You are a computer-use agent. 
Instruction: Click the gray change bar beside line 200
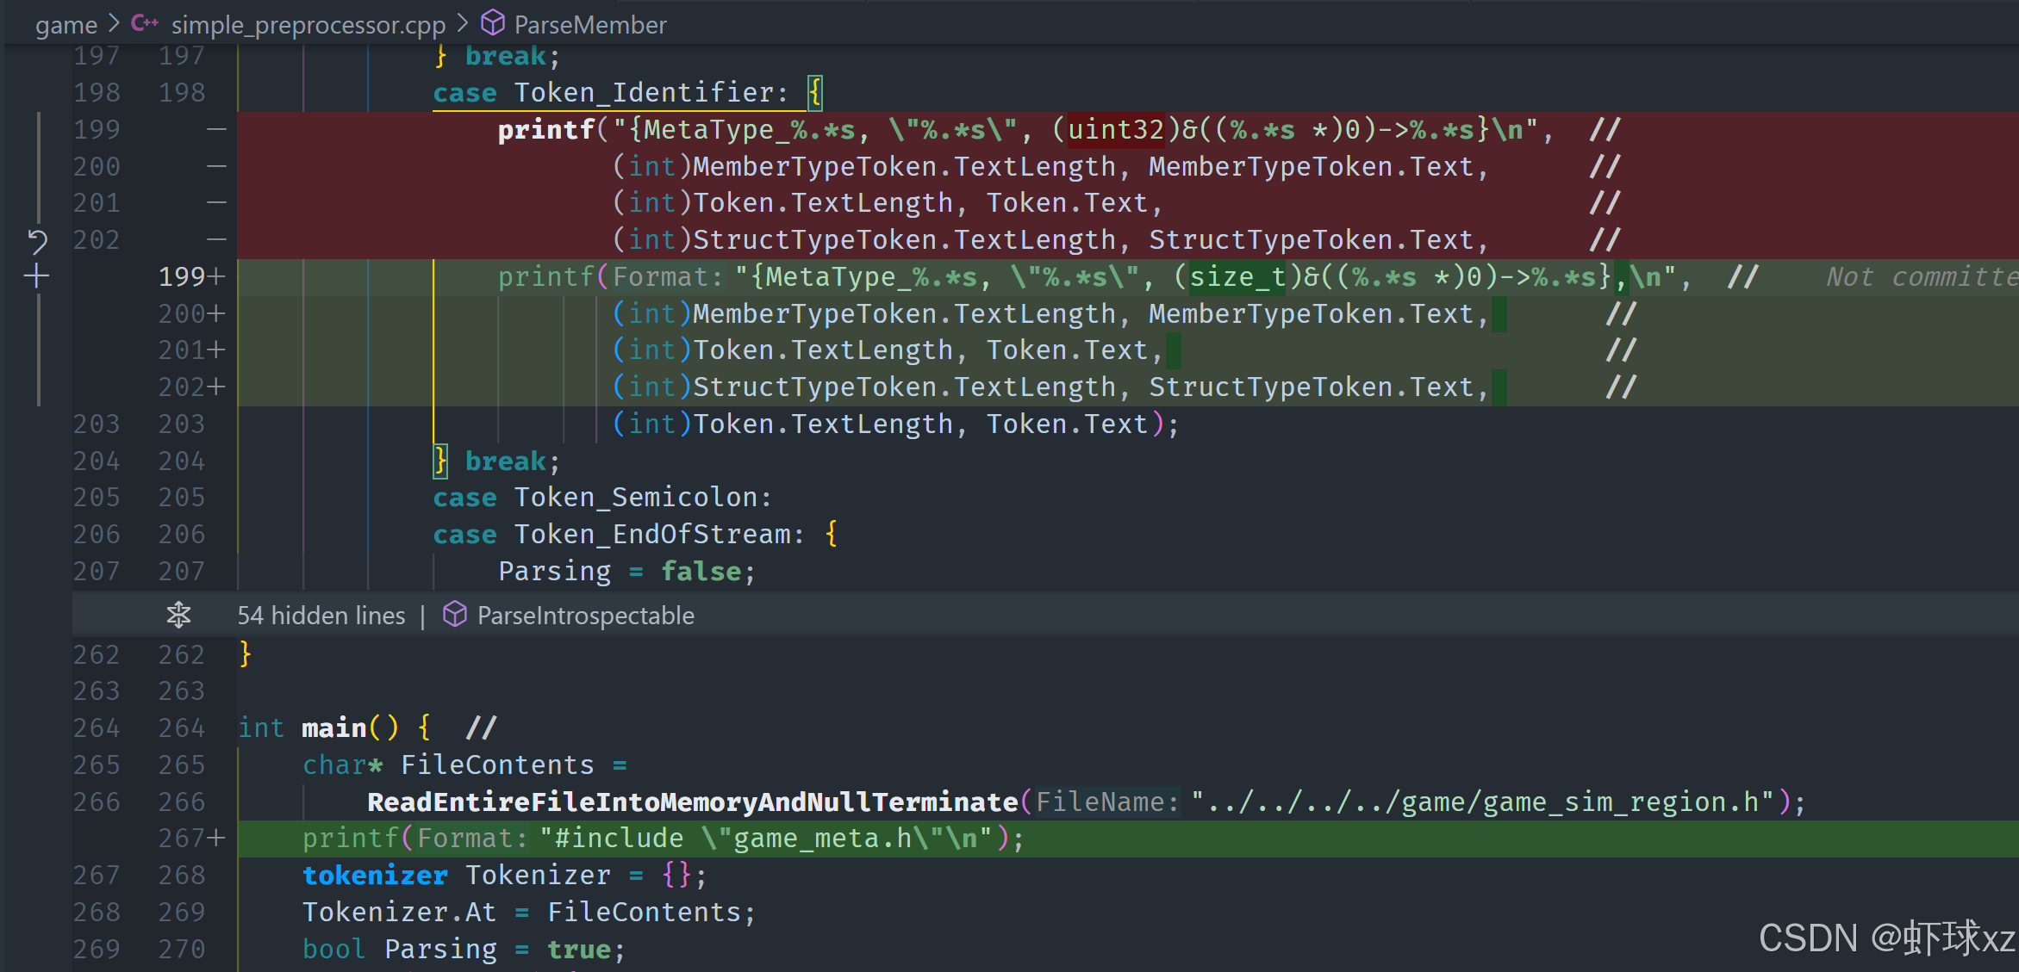39,166
